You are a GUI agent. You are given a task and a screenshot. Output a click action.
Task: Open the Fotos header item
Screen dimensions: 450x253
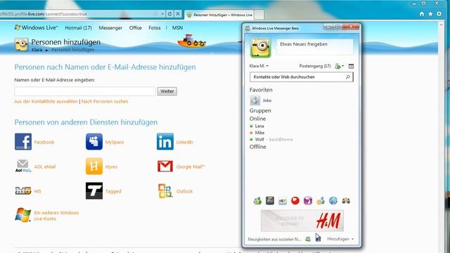(x=155, y=28)
